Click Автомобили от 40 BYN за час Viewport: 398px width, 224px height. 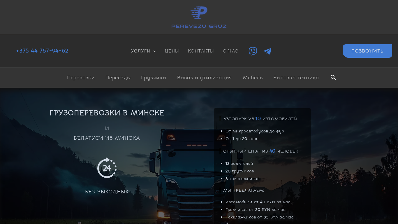tap(258, 202)
